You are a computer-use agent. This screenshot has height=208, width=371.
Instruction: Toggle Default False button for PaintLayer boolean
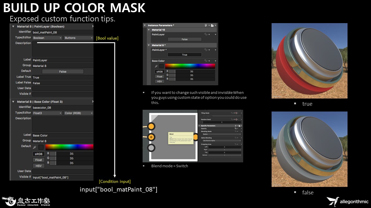coord(63,71)
